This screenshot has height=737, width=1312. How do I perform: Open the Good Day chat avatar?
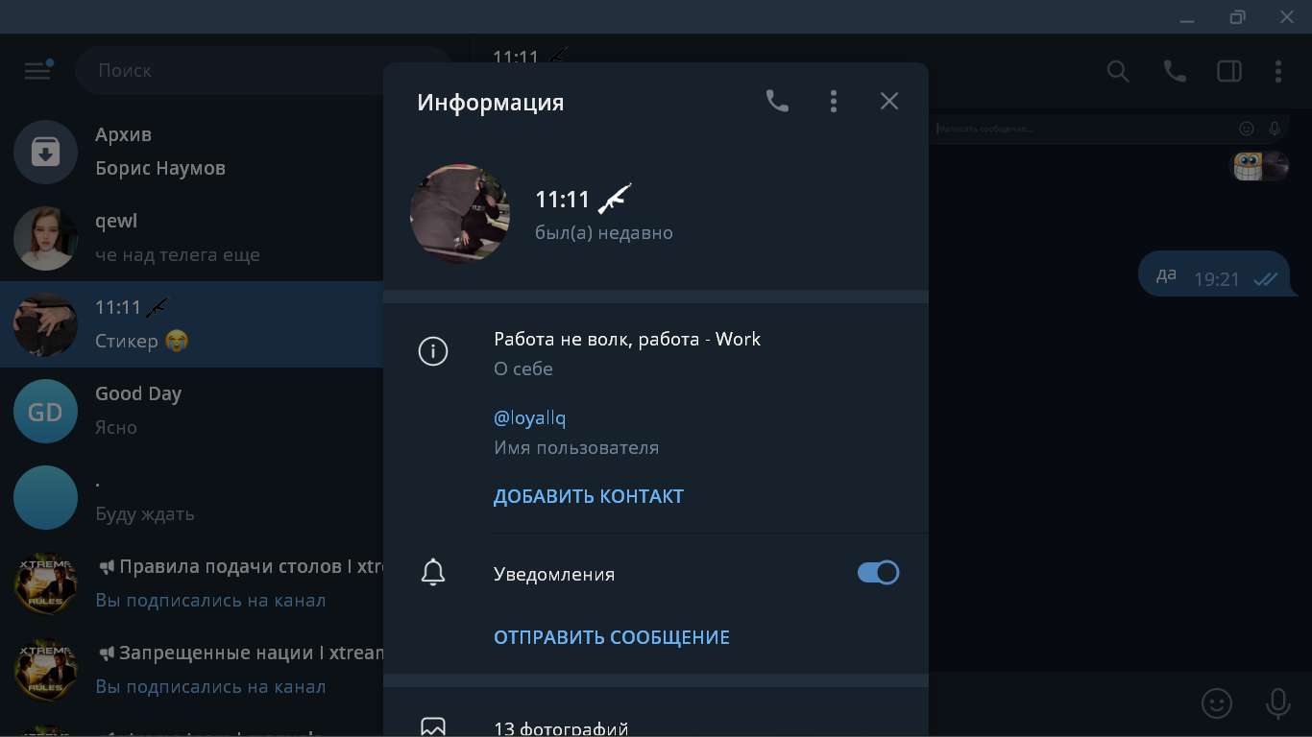tap(45, 411)
